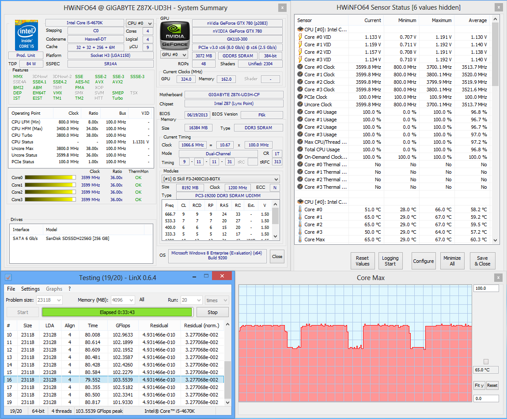The width and height of the screenshot is (507, 419).
Task: Click the lightning bolt icon beside Core #0 VID
Action: (x=300, y=37)
